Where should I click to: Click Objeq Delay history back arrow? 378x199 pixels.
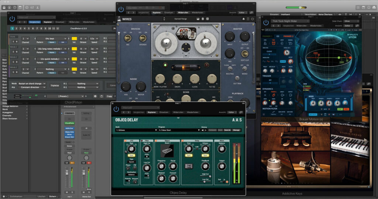[203, 130]
